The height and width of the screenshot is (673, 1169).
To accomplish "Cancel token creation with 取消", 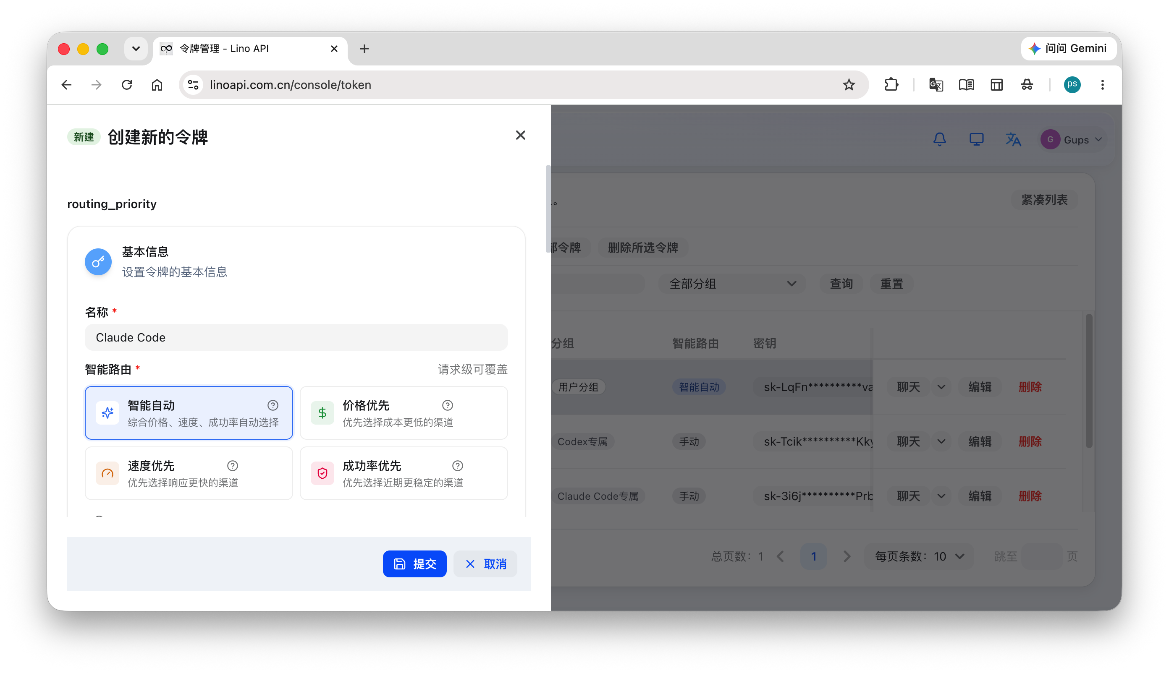I will pos(485,563).
